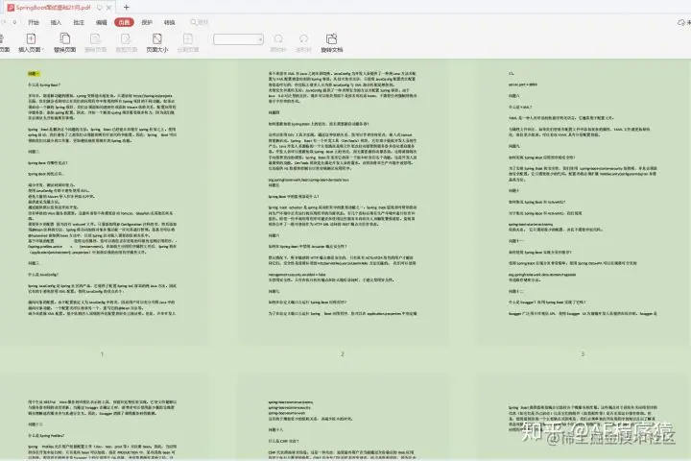Select the page 1 thumbnail
Screen dimensions: 691x461
point(102,202)
